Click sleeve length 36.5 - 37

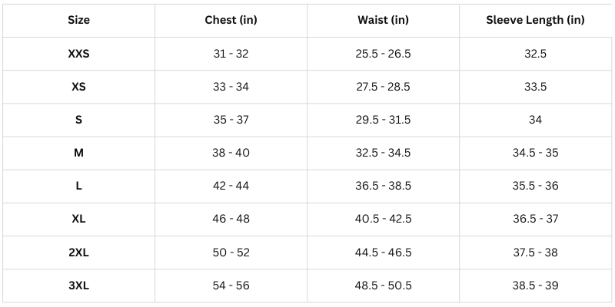tap(535, 219)
